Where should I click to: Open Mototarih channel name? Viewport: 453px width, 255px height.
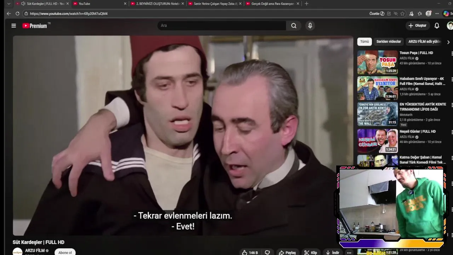407,115
